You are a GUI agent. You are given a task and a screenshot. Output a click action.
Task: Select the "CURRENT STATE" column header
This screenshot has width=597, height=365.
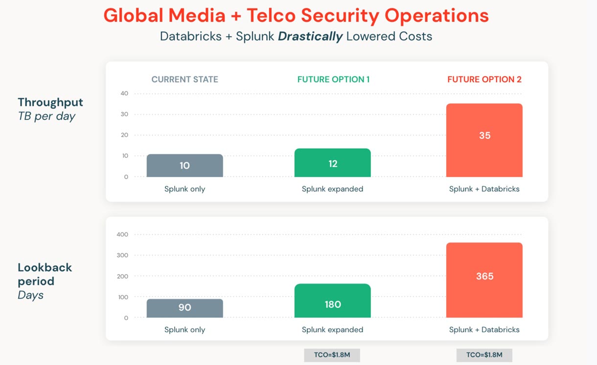coord(184,79)
